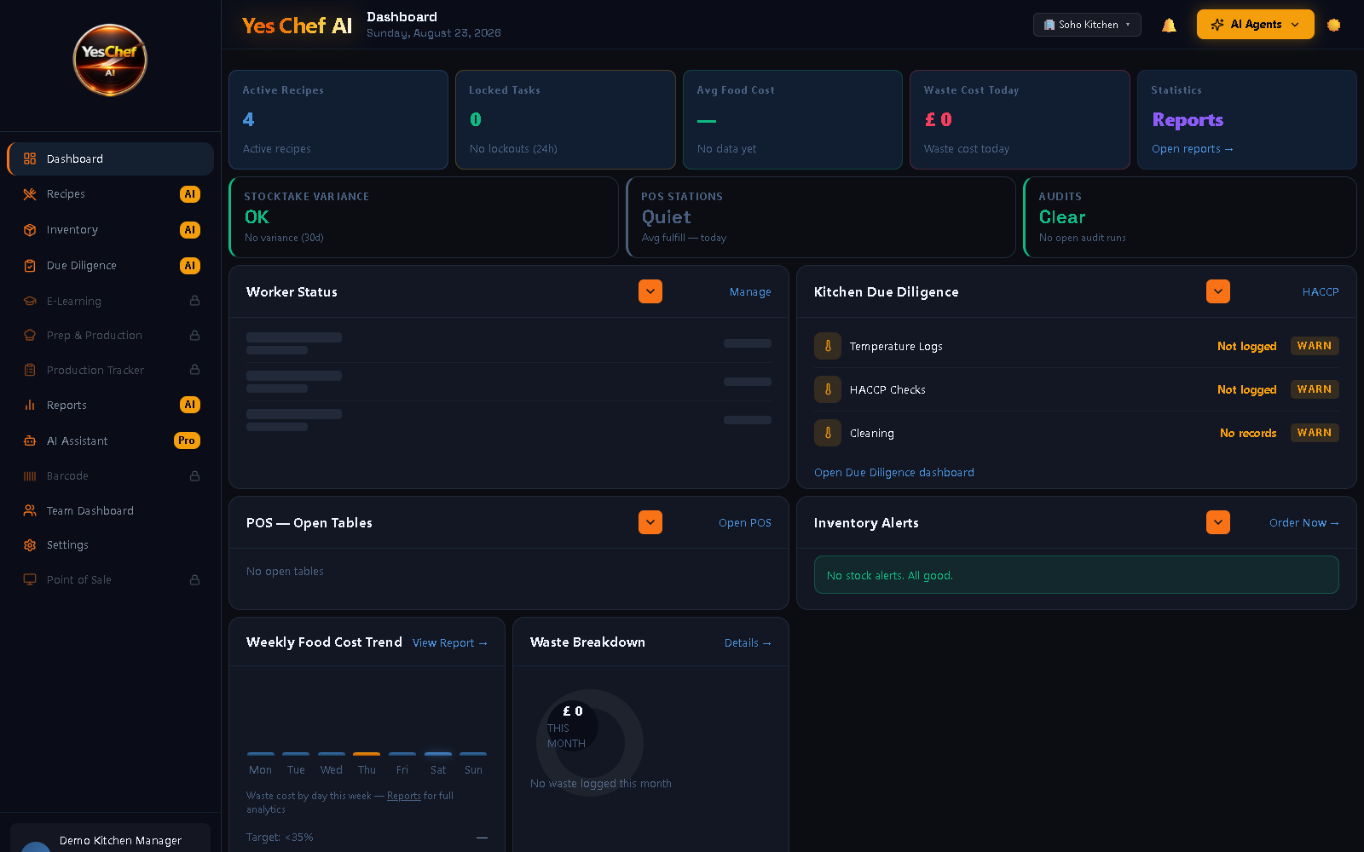Viewport: 1364px width, 852px height.
Task: Click the WARN badge for Temperature Logs
Action: (1315, 346)
